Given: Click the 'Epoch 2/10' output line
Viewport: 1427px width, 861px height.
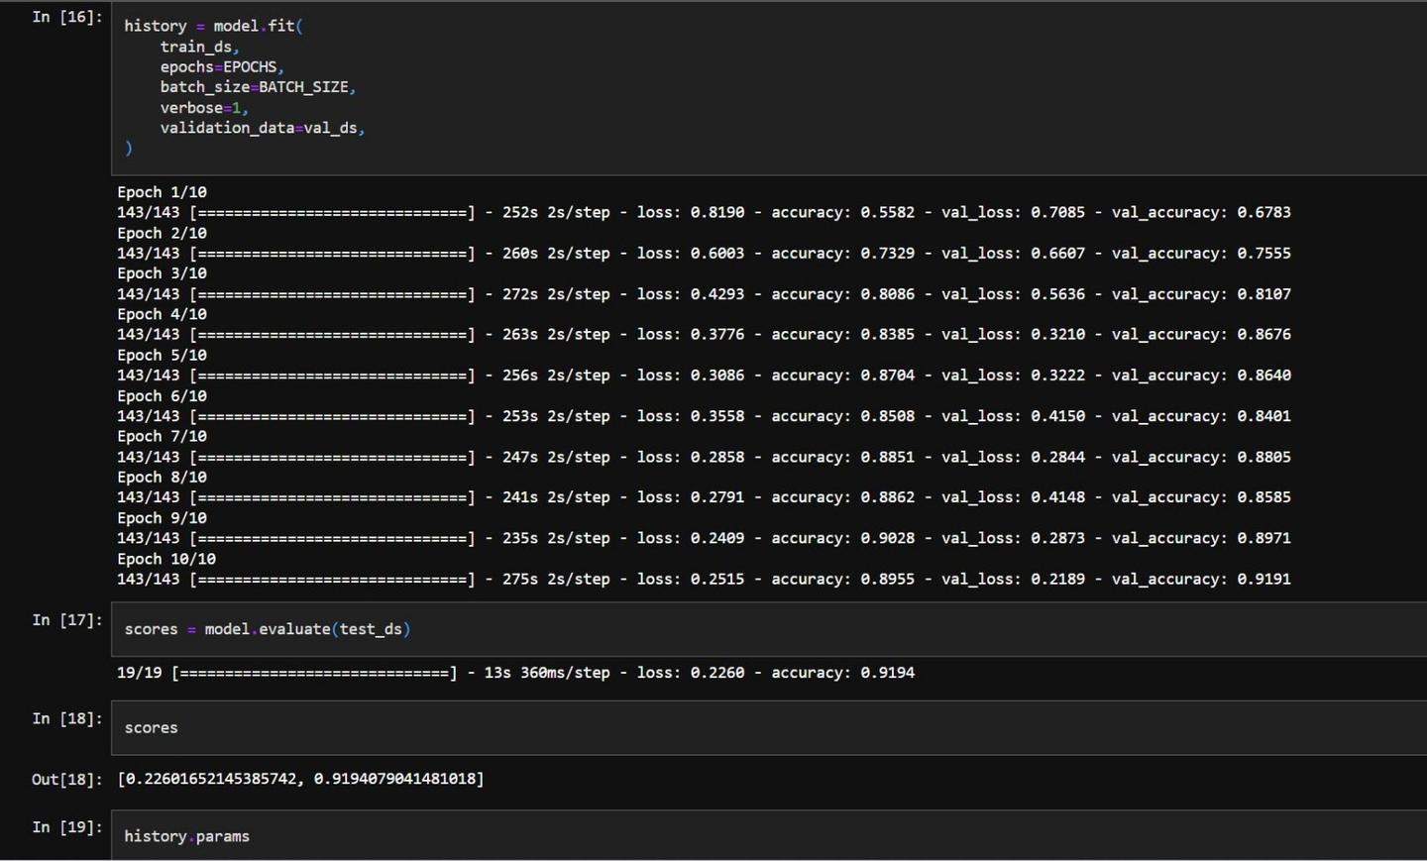Looking at the screenshot, I should tap(162, 233).
